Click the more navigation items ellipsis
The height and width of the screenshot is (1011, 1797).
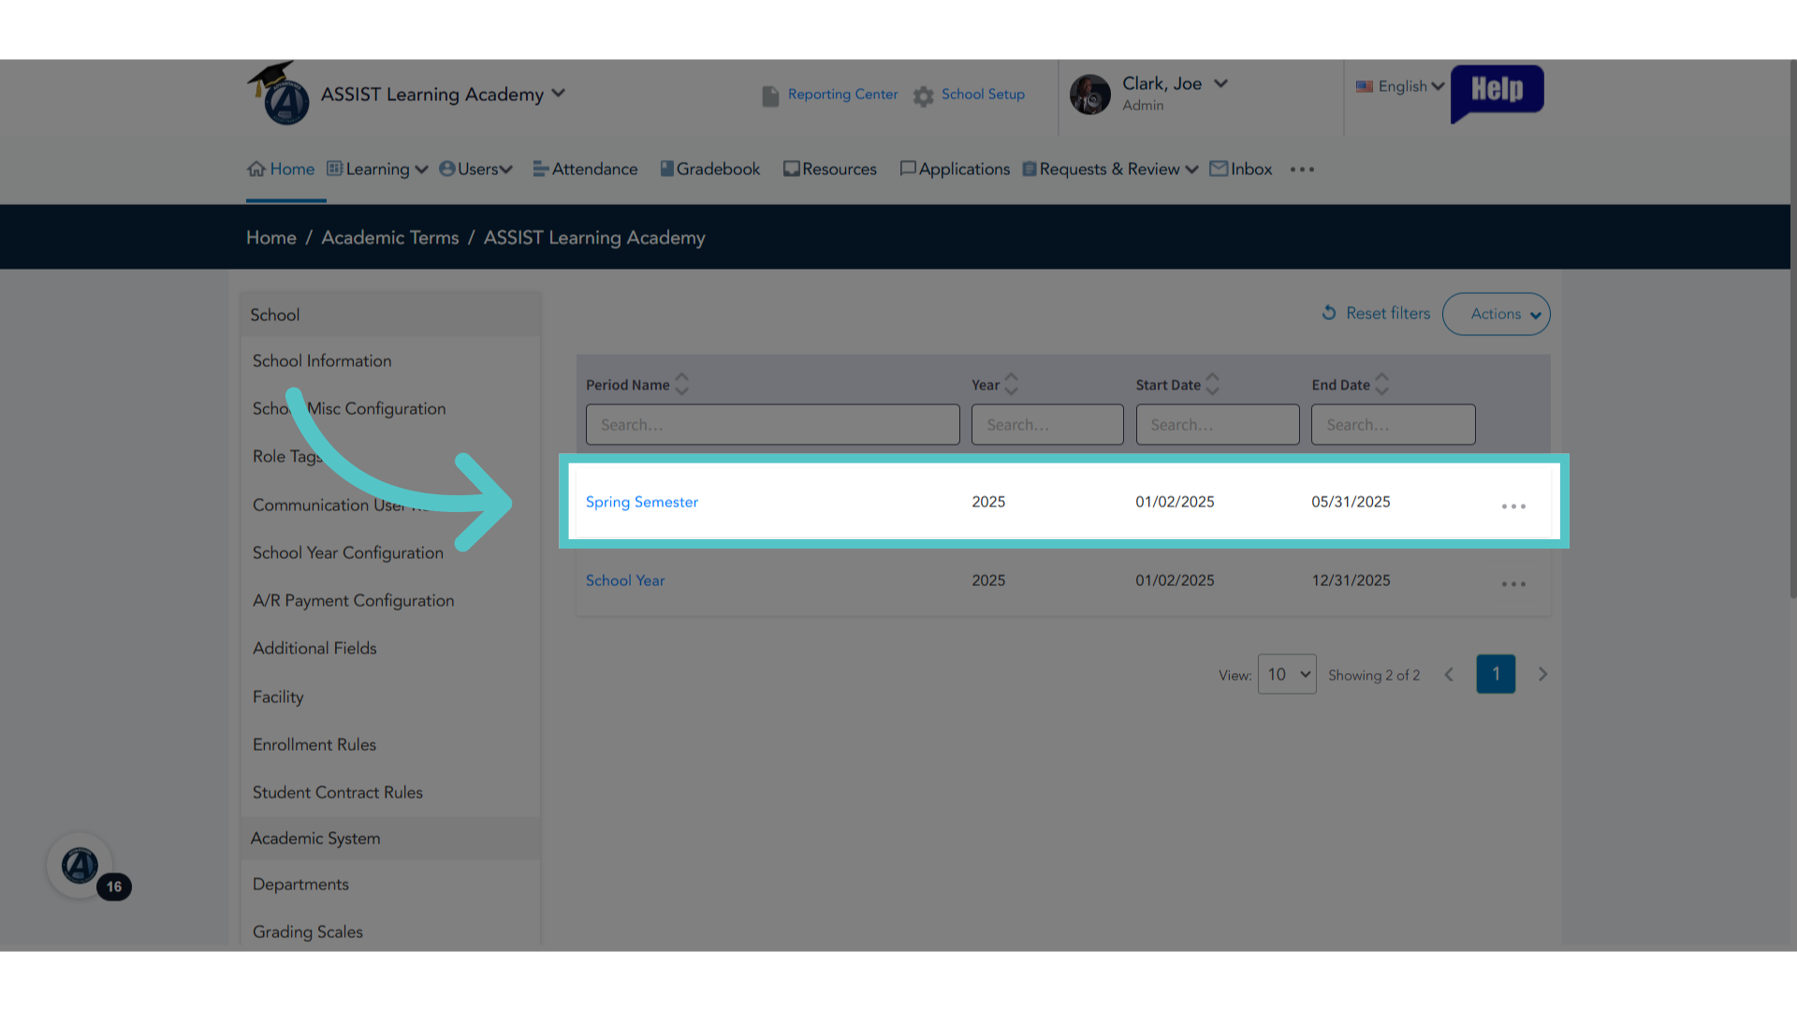(x=1302, y=169)
